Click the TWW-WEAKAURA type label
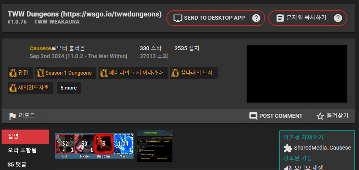 [57, 22]
